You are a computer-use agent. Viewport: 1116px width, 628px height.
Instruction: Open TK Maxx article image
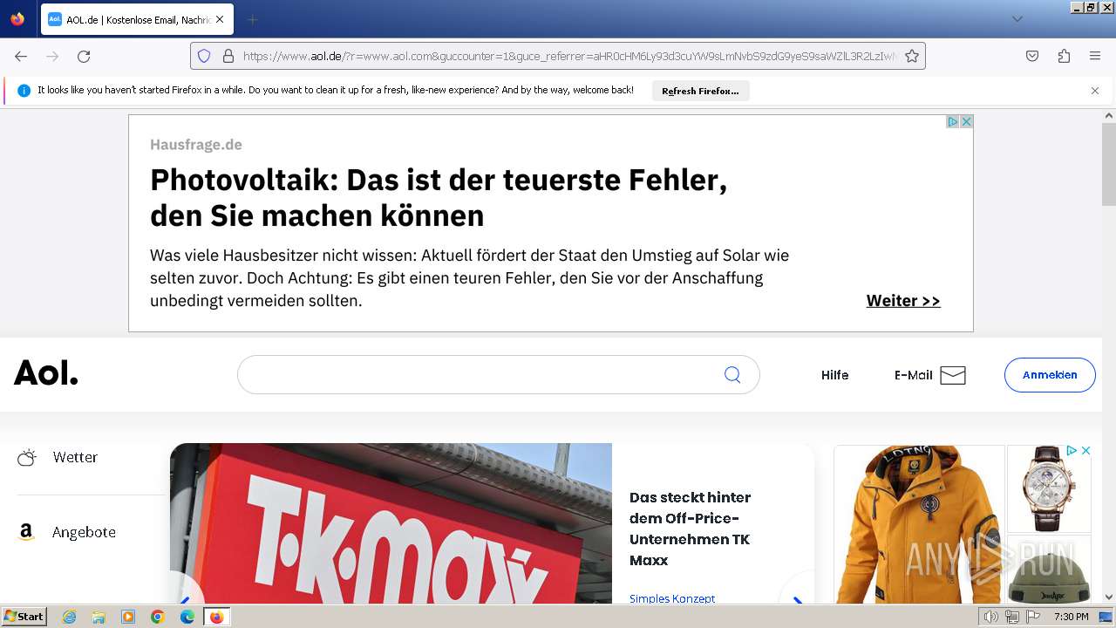391,523
